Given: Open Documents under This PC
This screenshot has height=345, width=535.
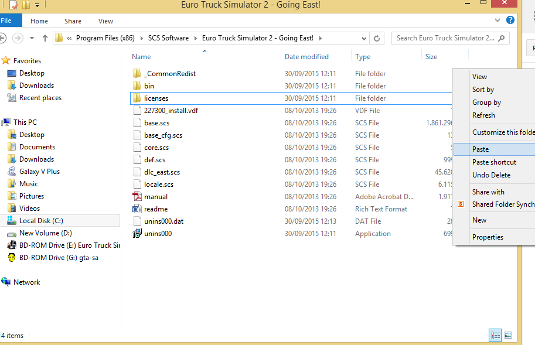Looking at the screenshot, I should pyautogui.click(x=37, y=146).
